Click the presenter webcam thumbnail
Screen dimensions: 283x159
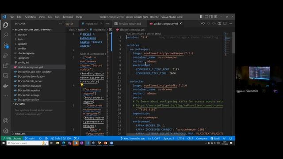(x=259, y=79)
